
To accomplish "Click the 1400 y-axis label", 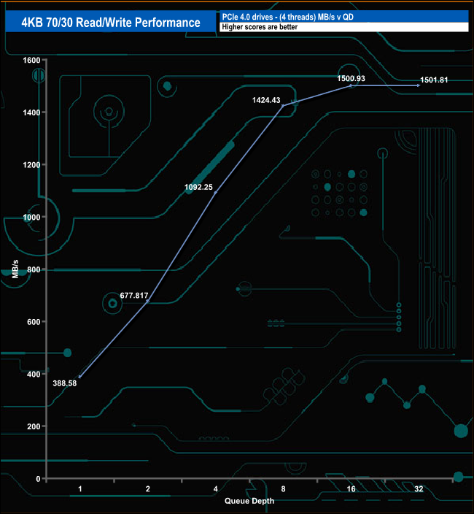I will coord(31,112).
